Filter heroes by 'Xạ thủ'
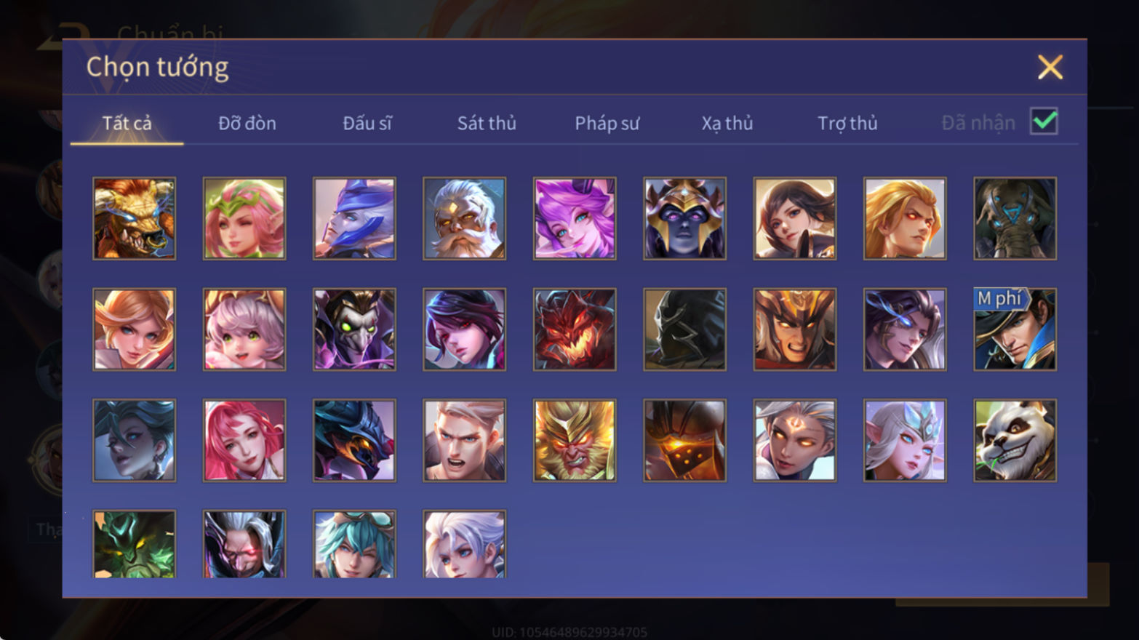The width and height of the screenshot is (1139, 640). click(727, 123)
